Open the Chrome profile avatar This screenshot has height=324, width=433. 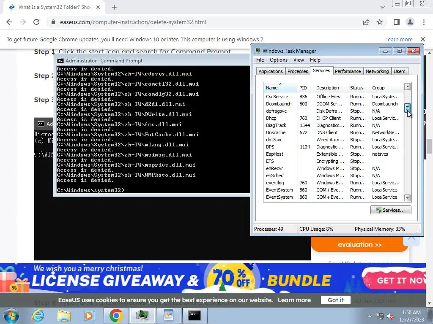pyautogui.click(x=410, y=22)
